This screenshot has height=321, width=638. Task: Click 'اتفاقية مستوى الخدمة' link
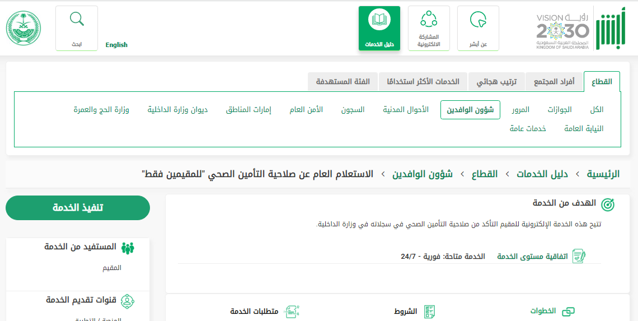point(532,257)
